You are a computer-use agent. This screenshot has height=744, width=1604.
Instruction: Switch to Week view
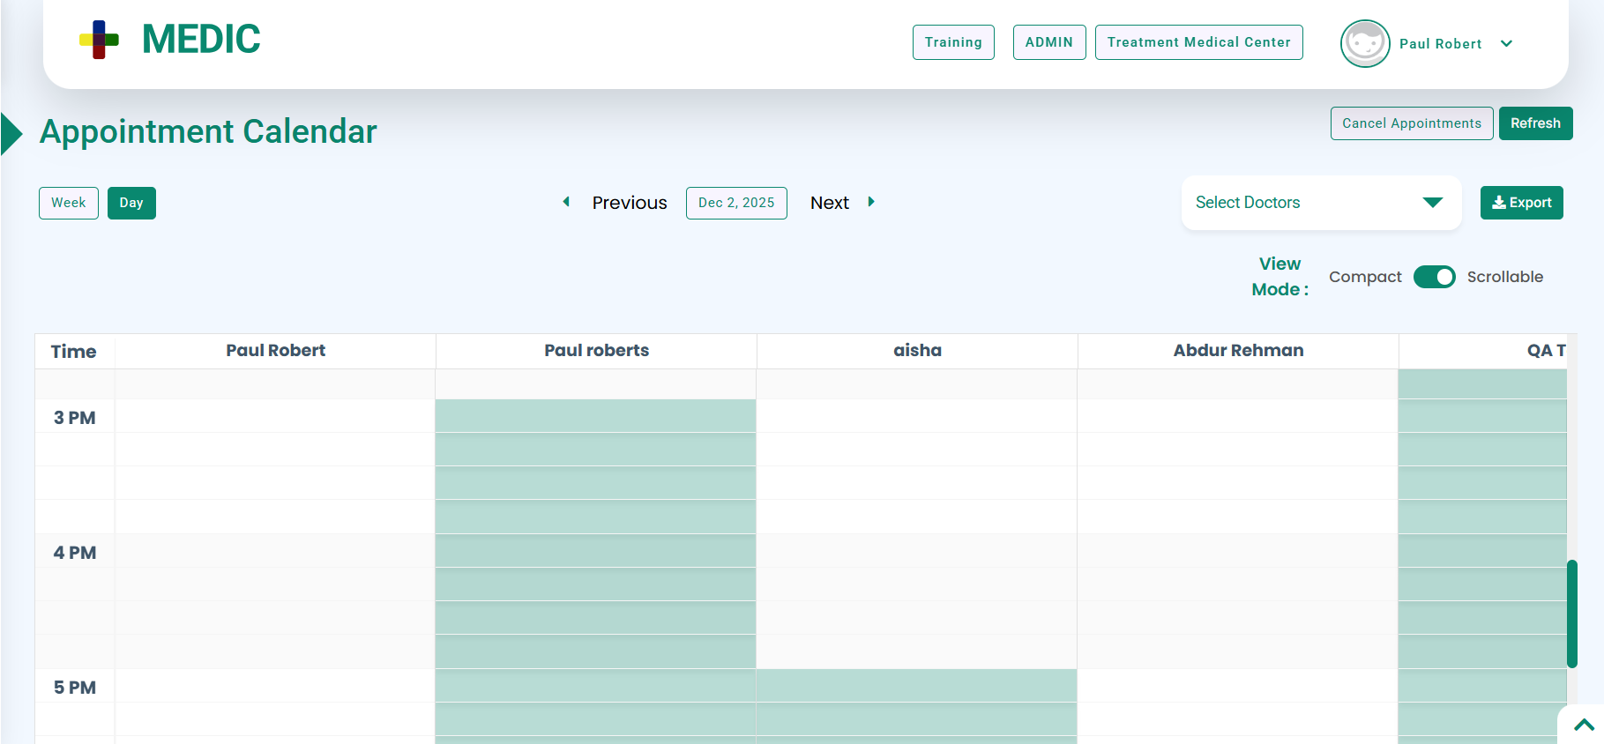click(x=69, y=203)
